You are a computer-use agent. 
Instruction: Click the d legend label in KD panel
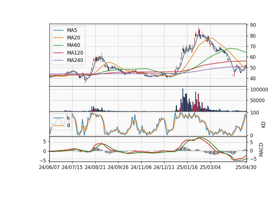click(68, 125)
